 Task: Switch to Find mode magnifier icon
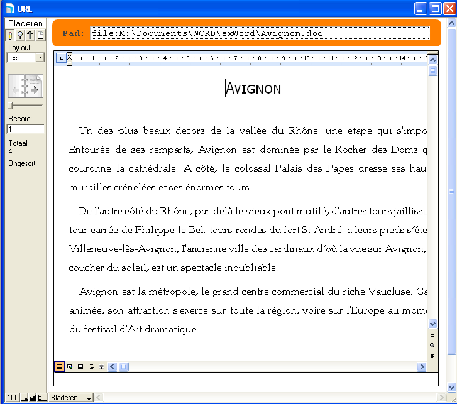pyautogui.click(x=20, y=36)
